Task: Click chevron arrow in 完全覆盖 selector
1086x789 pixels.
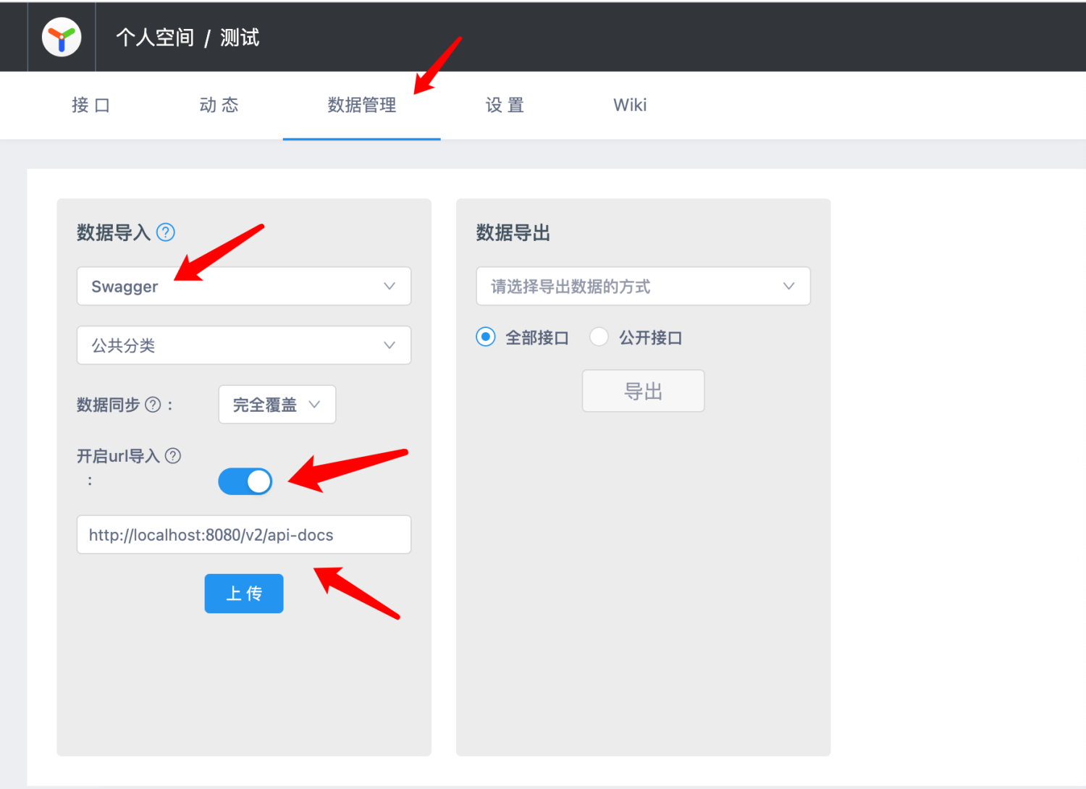Action: coord(314,405)
